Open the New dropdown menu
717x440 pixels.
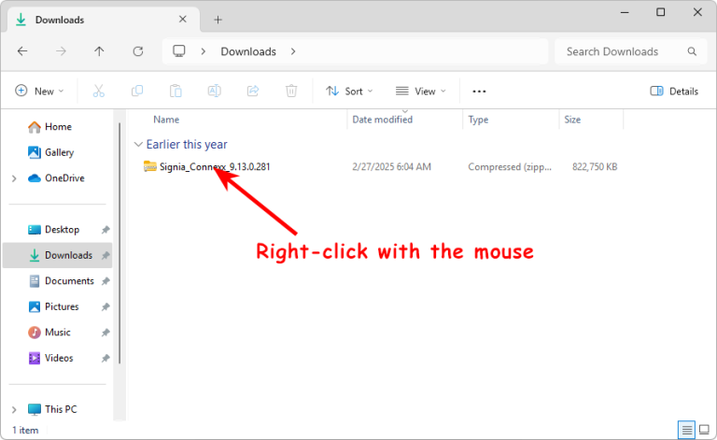[40, 91]
